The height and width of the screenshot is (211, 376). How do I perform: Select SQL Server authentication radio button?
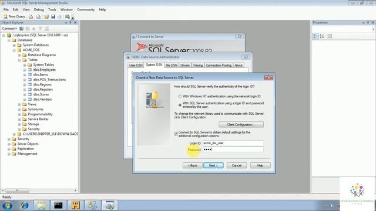click(x=180, y=105)
